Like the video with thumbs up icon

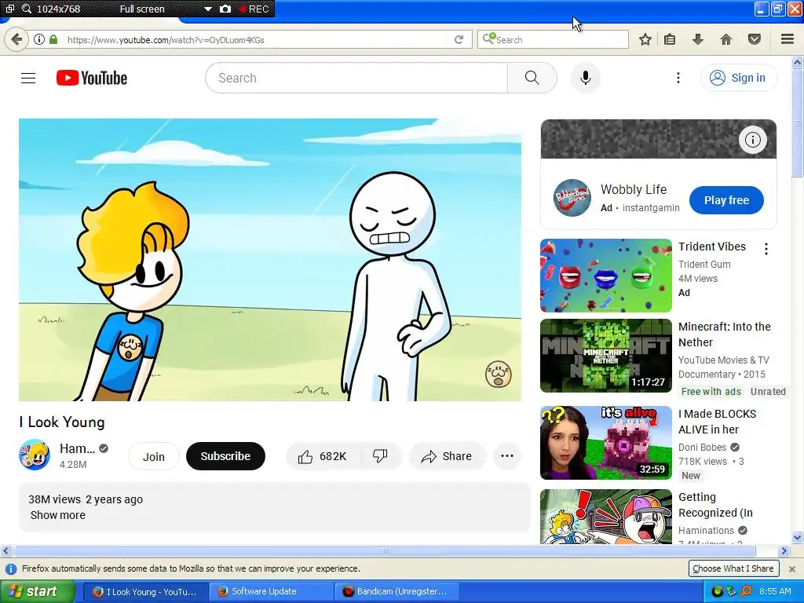point(305,456)
